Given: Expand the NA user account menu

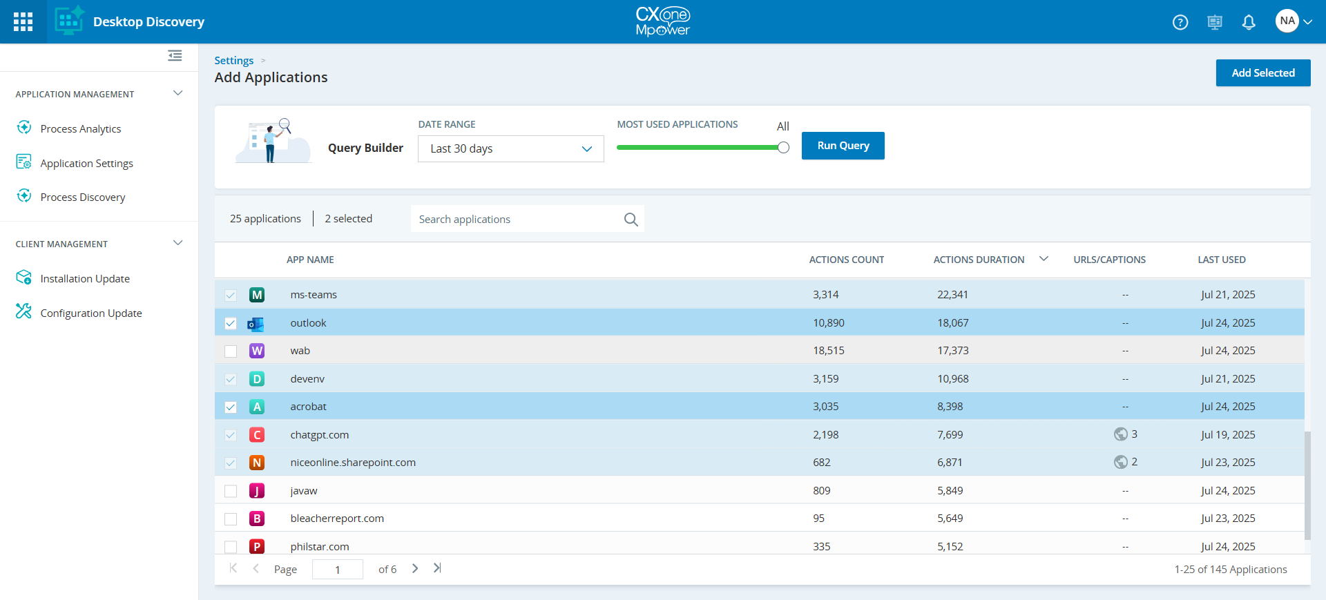Looking at the screenshot, I should tap(1294, 21).
